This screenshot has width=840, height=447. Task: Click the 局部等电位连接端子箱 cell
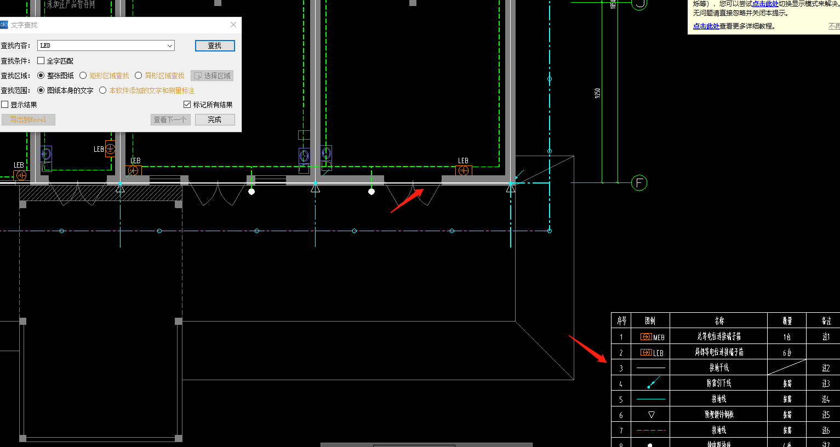point(719,352)
